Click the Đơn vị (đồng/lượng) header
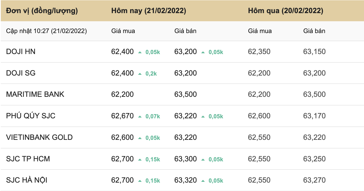 (42, 11)
